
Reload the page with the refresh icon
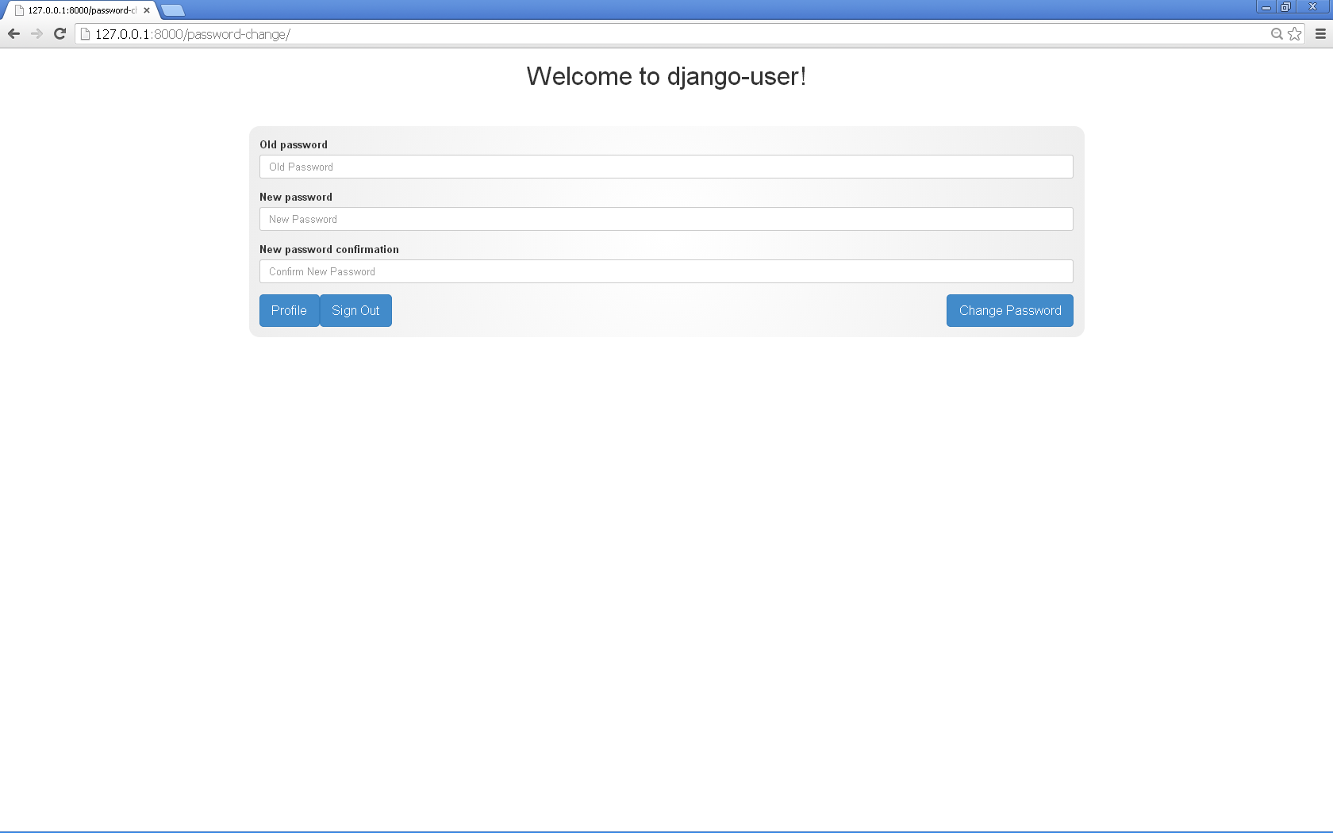pos(60,33)
